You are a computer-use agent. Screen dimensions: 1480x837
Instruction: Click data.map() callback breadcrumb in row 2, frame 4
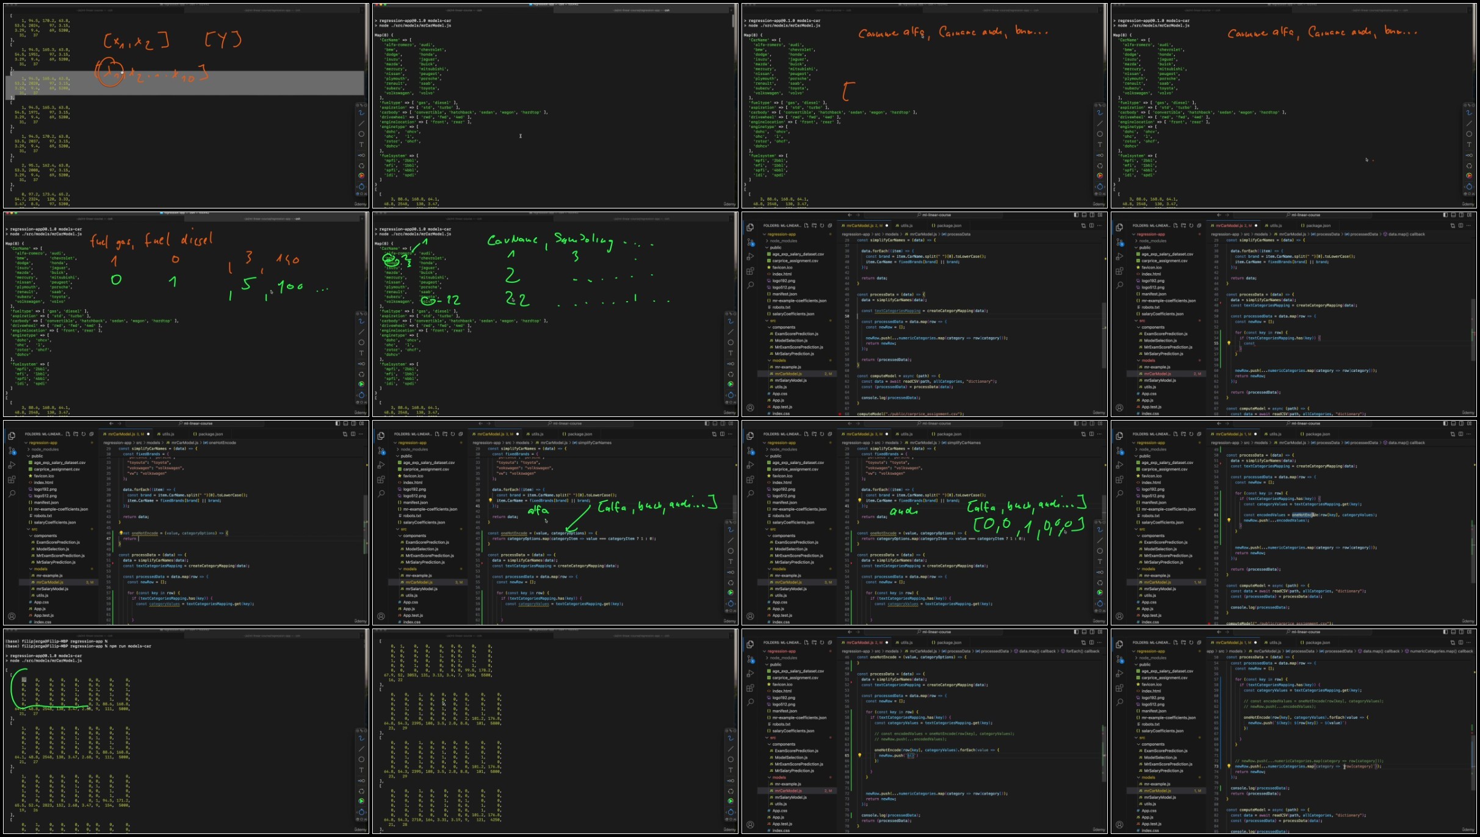click(x=1406, y=234)
